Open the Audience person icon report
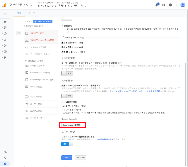The width and height of the screenshot is (188, 167). click(5, 39)
